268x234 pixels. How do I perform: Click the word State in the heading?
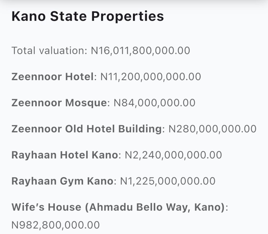coord(69,17)
